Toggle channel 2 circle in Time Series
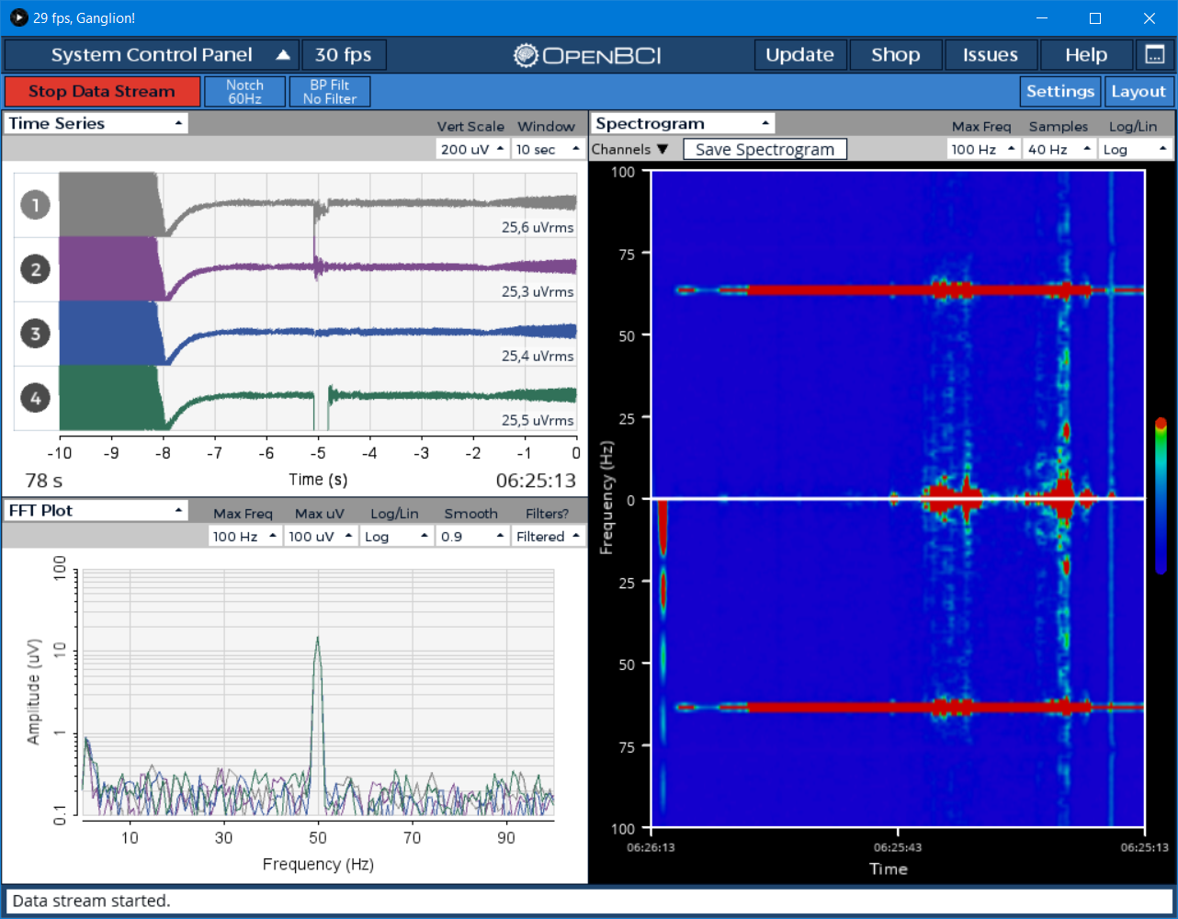Screen dimensions: 1178x919 pyautogui.click(x=35, y=269)
